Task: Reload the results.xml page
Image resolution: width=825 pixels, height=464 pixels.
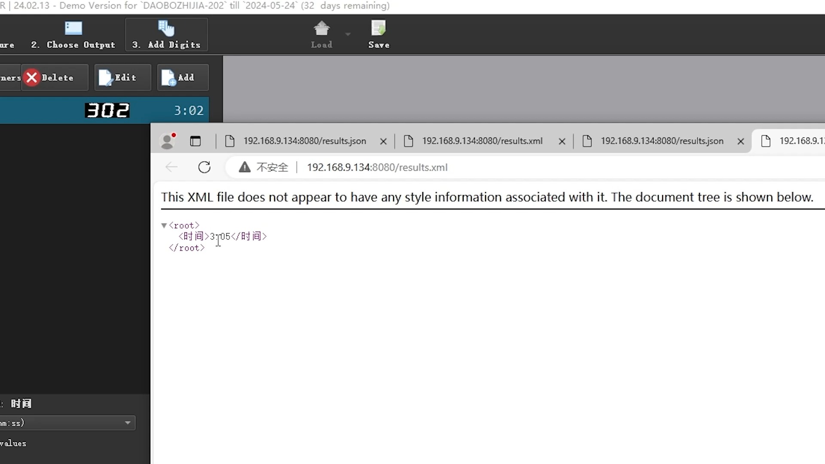Action: coord(205,167)
